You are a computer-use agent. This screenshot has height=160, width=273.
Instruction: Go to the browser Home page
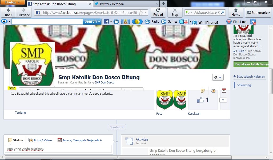(236, 13)
